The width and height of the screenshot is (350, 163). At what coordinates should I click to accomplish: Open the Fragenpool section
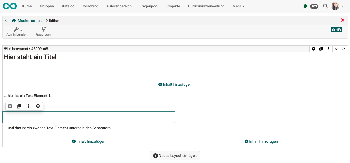[x=149, y=6]
